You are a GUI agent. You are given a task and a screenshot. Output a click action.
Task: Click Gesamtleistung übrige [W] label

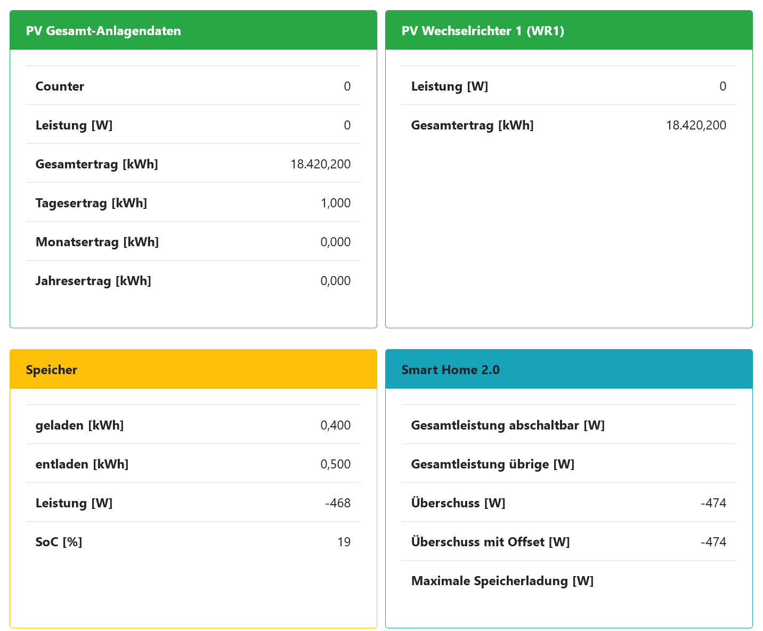pos(492,464)
